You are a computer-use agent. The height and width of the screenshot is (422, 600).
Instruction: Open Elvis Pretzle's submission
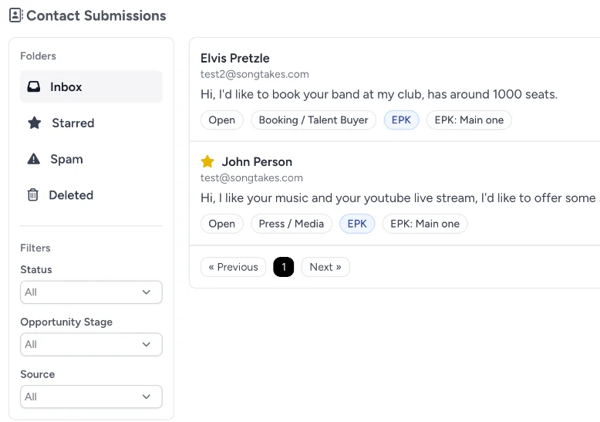[235, 59]
